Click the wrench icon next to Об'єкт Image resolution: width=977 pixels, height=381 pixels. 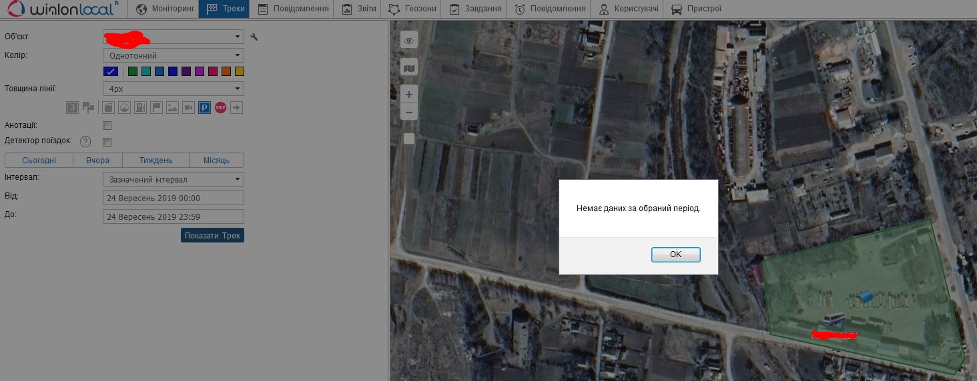254,37
